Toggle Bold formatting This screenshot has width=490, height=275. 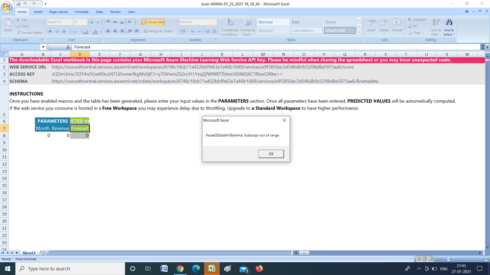pos(50,31)
